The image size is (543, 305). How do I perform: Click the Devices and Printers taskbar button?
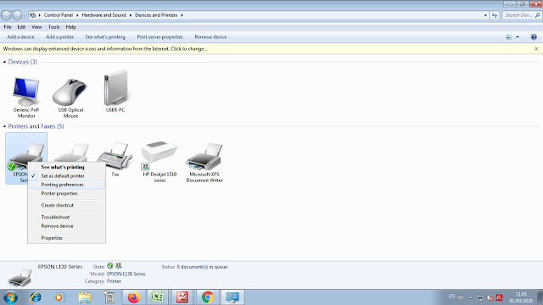(x=232, y=297)
